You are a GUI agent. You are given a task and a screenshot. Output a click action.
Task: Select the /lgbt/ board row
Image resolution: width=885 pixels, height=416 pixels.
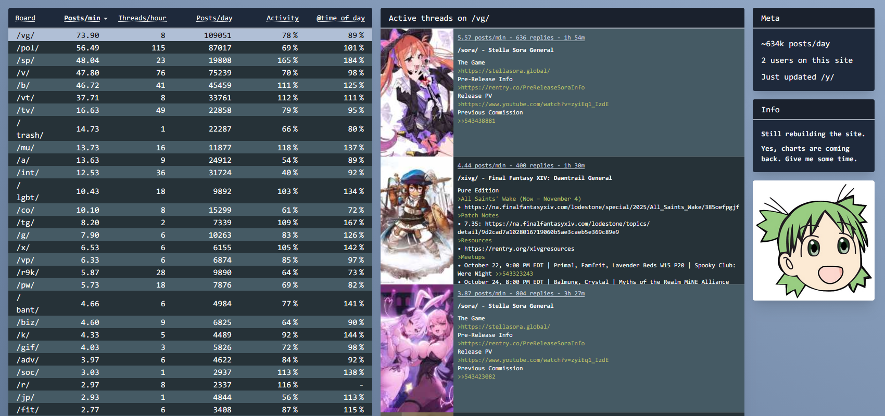click(x=190, y=191)
